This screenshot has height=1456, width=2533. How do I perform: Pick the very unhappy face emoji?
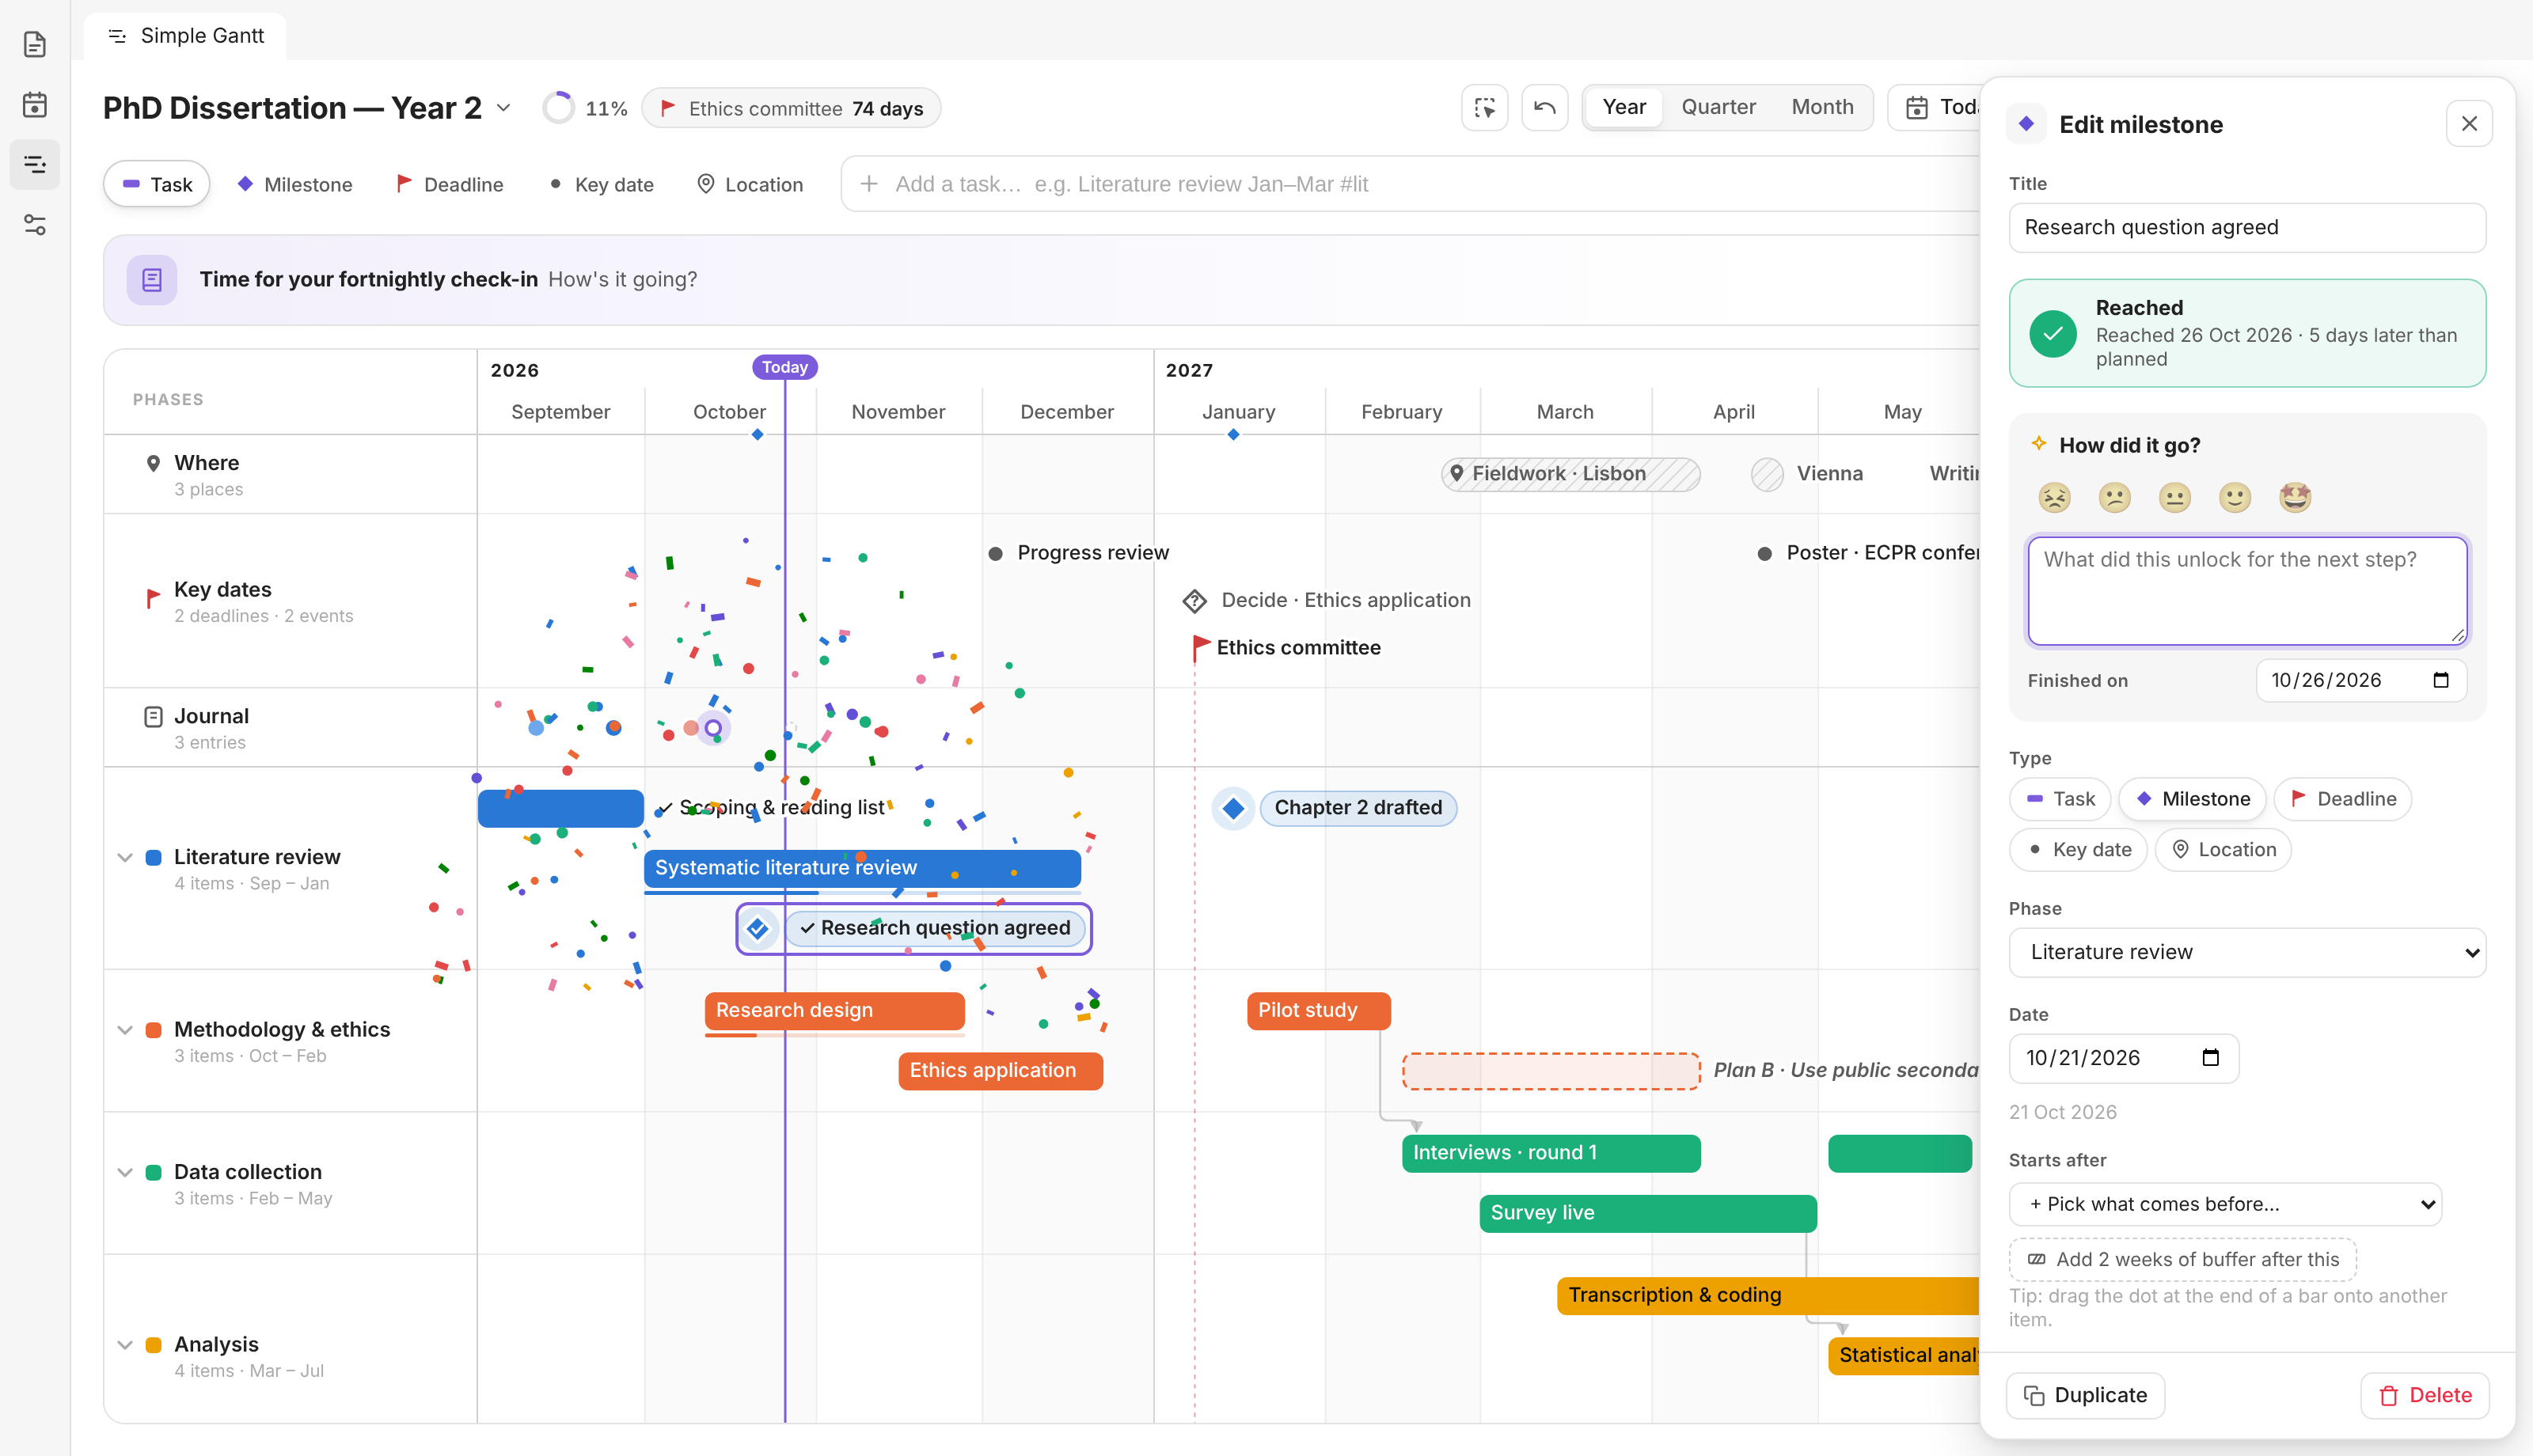point(2054,497)
